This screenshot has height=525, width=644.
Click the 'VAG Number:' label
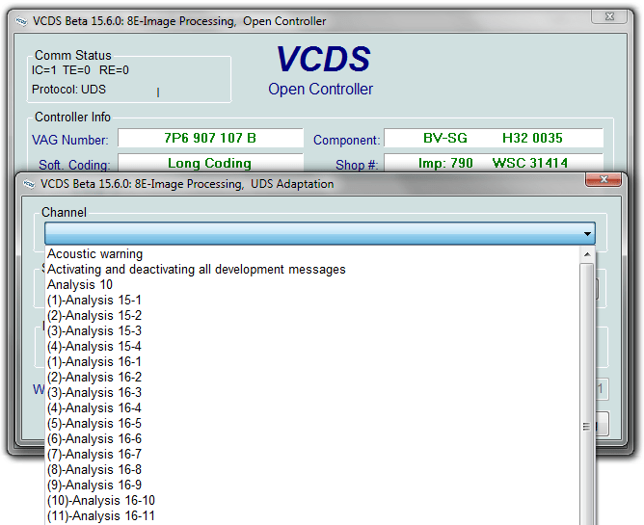(70, 140)
